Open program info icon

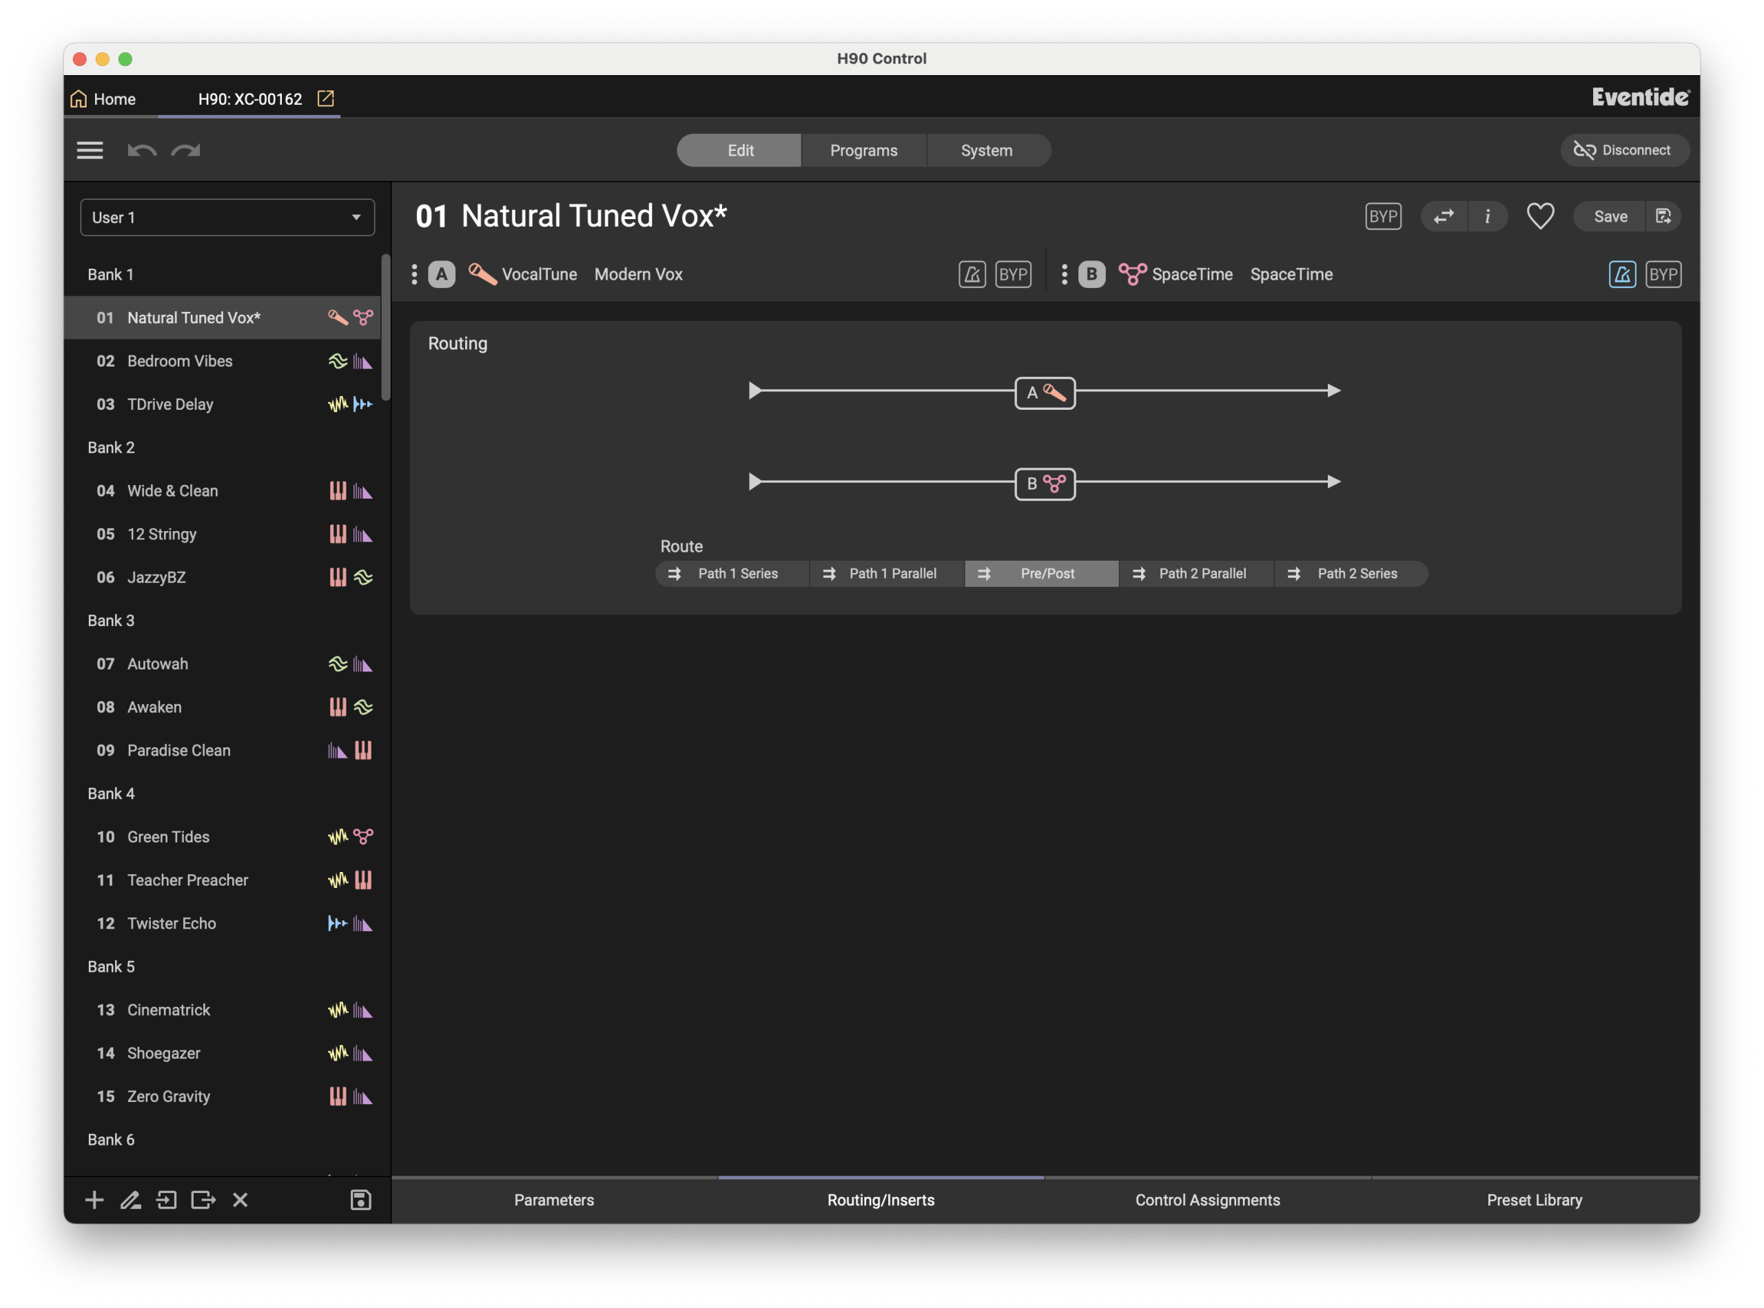1488,216
